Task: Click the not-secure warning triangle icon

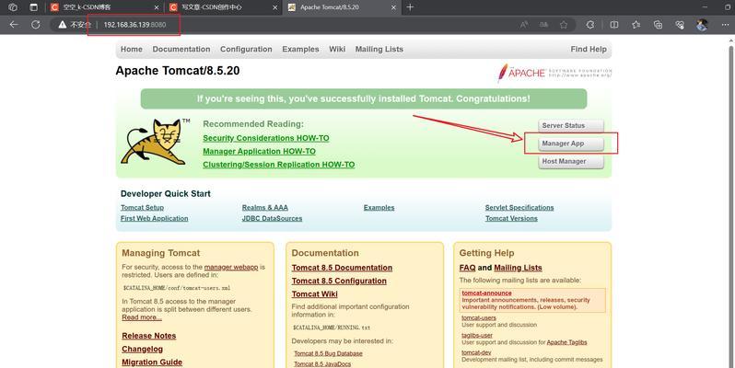Action: (63, 25)
